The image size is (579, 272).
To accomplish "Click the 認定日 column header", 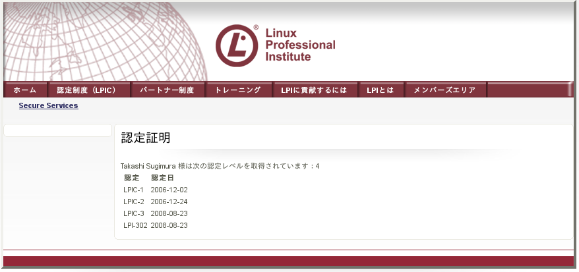I will point(162,178).
